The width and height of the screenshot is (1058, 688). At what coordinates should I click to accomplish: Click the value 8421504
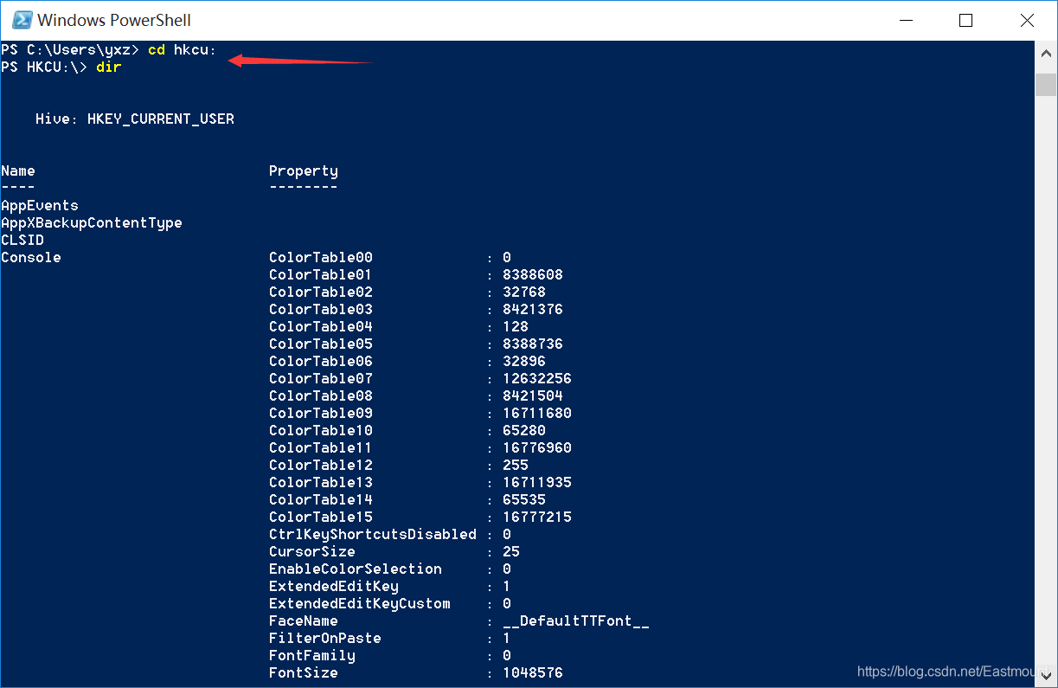(533, 395)
